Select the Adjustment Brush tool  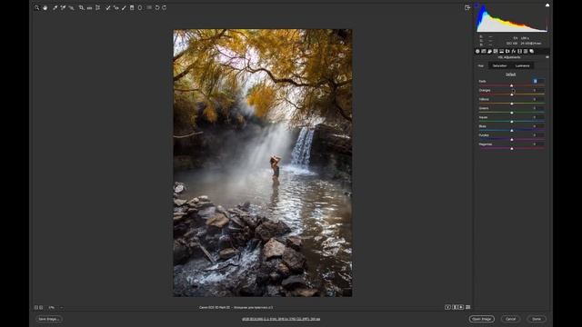tap(124, 7)
